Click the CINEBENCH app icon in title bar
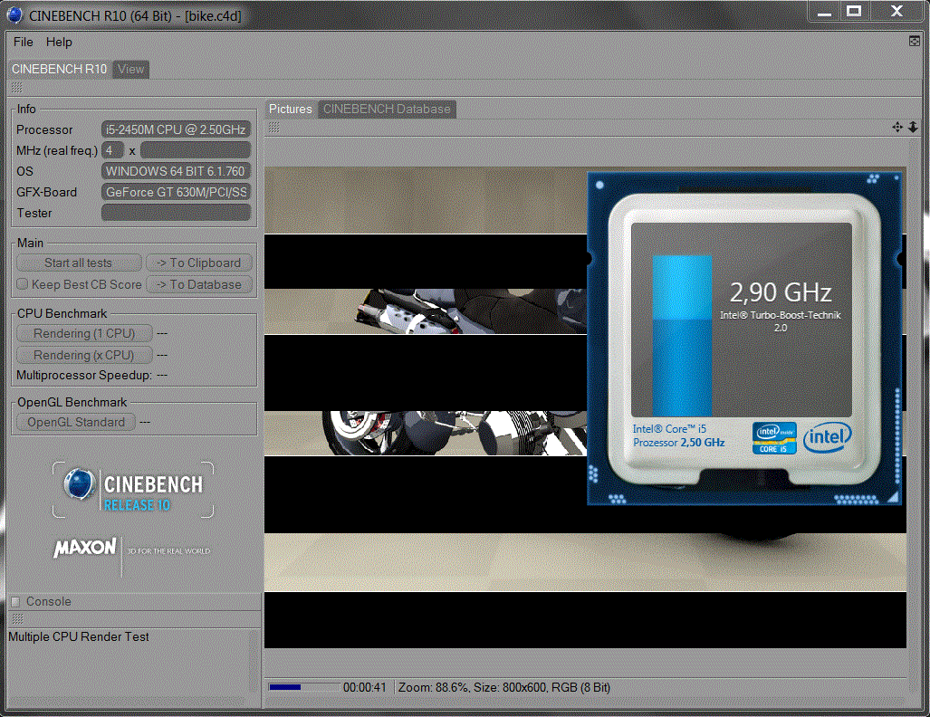930x717 pixels. point(14,14)
